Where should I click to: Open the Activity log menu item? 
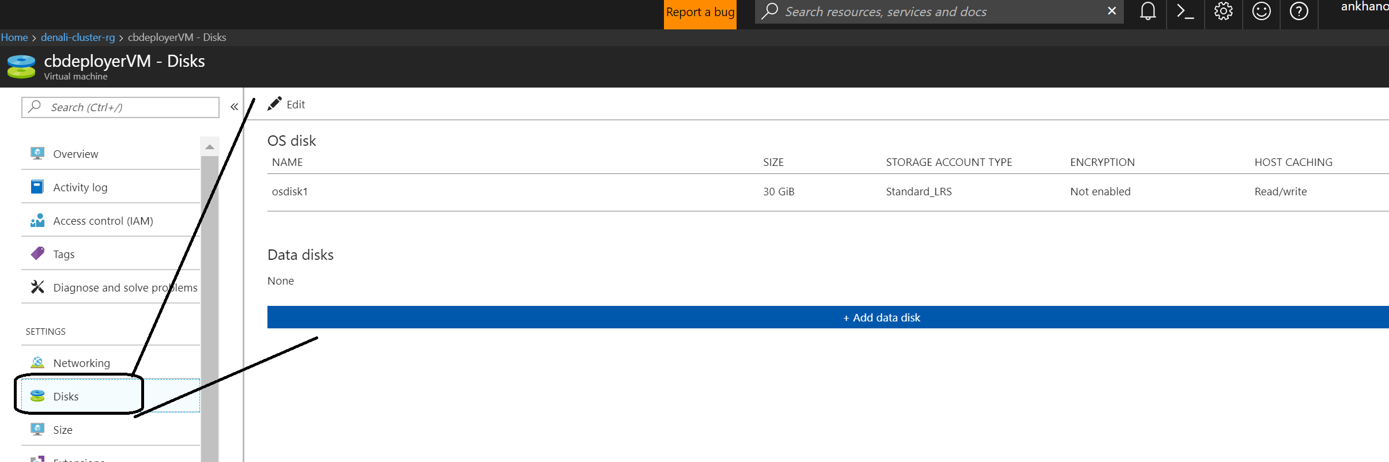pyautogui.click(x=111, y=187)
